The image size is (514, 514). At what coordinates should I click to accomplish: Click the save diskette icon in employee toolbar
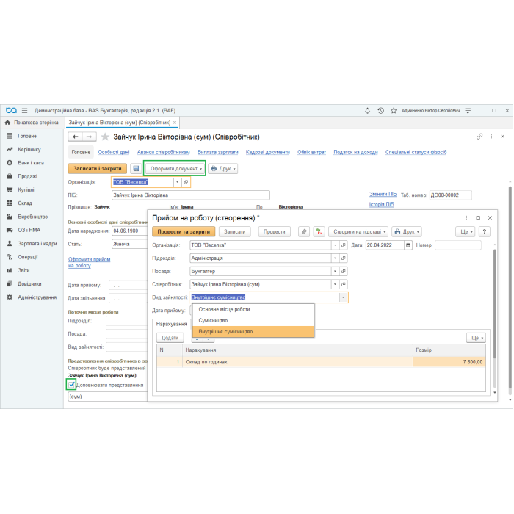pyautogui.click(x=136, y=169)
